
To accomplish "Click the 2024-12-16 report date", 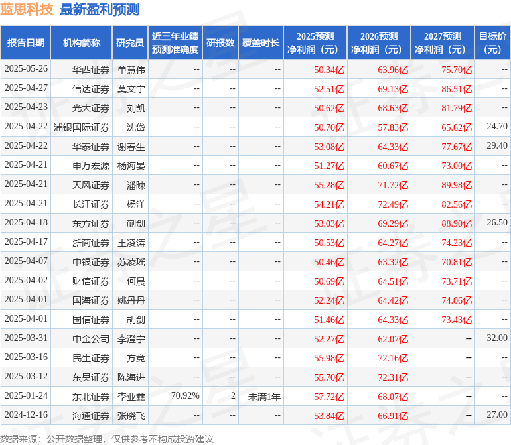I will [26, 414].
